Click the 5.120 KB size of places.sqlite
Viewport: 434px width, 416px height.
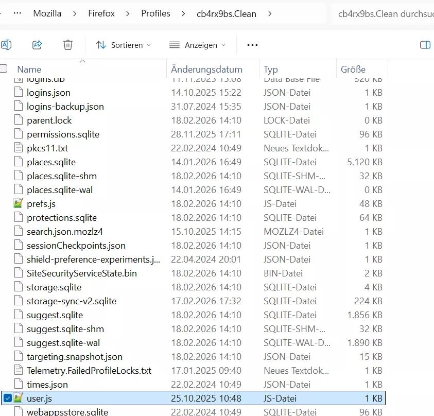(x=365, y=162)
